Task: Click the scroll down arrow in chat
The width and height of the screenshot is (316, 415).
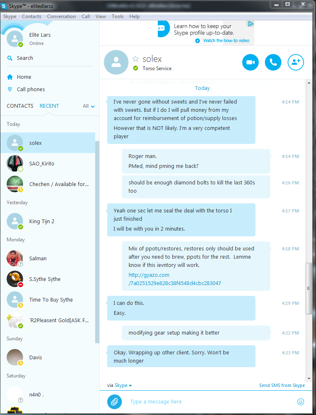Action: point(309,379)
